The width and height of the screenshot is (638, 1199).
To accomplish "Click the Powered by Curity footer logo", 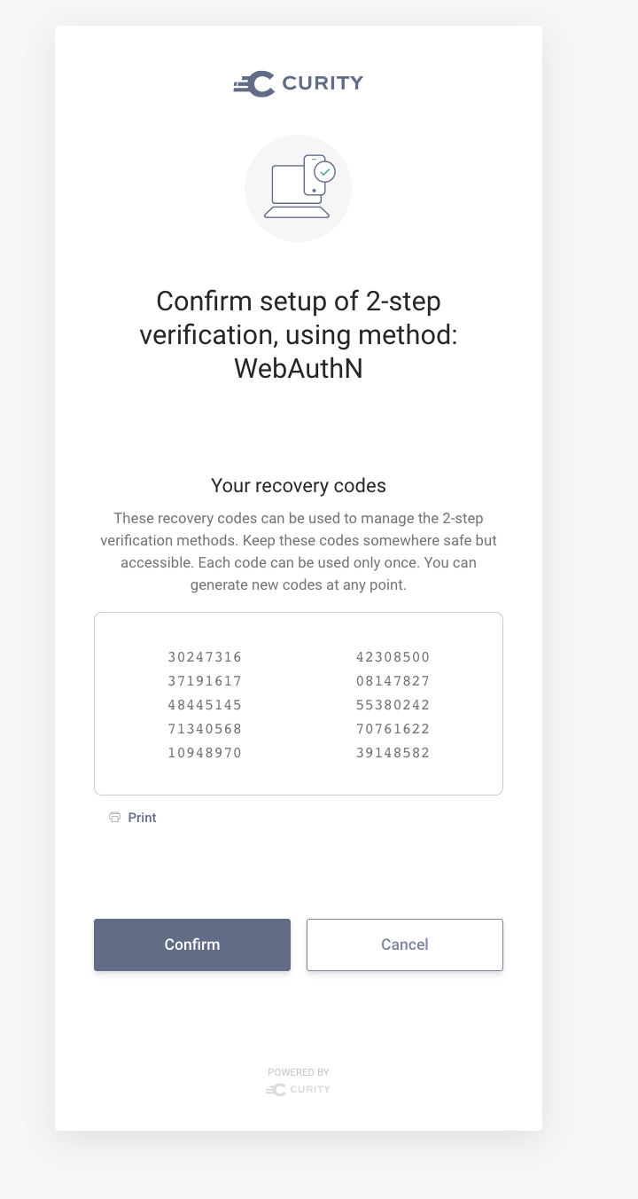I will coord(298,1089).
